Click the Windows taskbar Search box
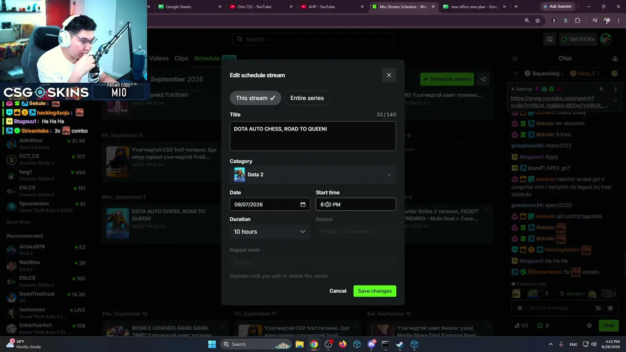The height and width of the screenshot is (352, 626). pyautogui.click(x=255, y=344)
